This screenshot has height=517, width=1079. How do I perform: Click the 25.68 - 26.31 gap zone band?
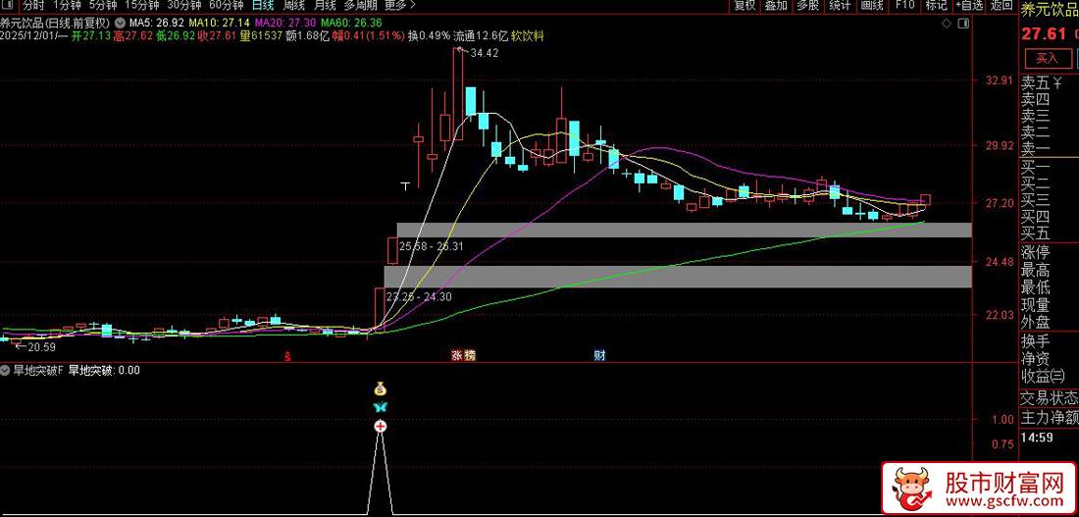(x=684, y=230)
